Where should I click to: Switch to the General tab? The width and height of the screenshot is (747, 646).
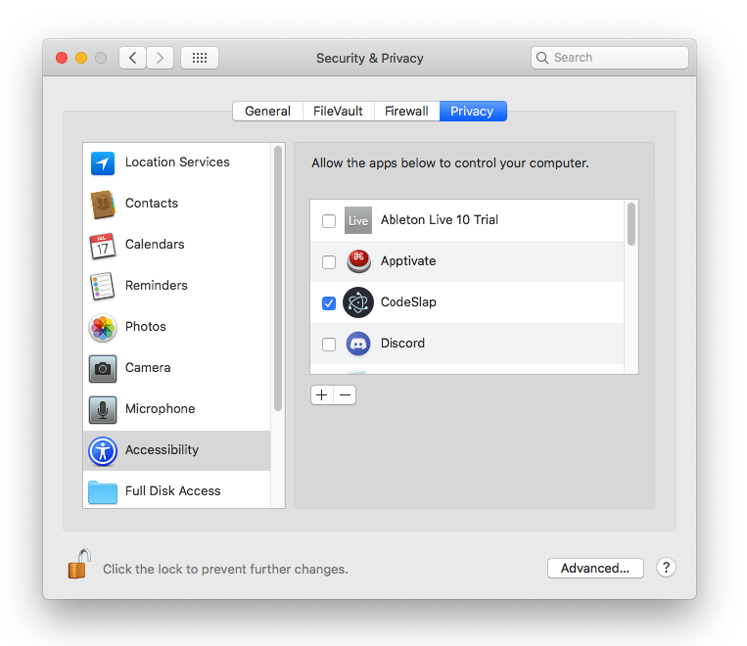click(x=267, y=111)
